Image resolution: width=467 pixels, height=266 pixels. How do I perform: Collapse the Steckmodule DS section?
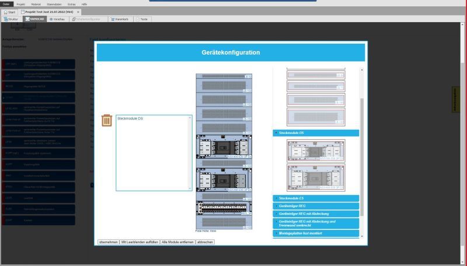click(316, 133)
